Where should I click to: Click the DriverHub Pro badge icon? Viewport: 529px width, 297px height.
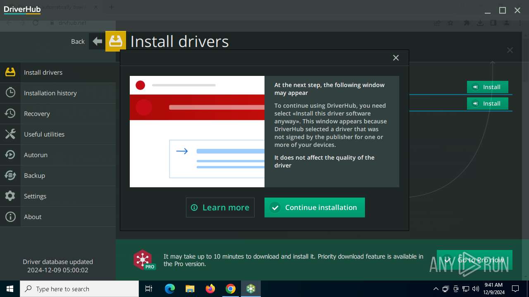pyautogui.click(x=144, y=260)
